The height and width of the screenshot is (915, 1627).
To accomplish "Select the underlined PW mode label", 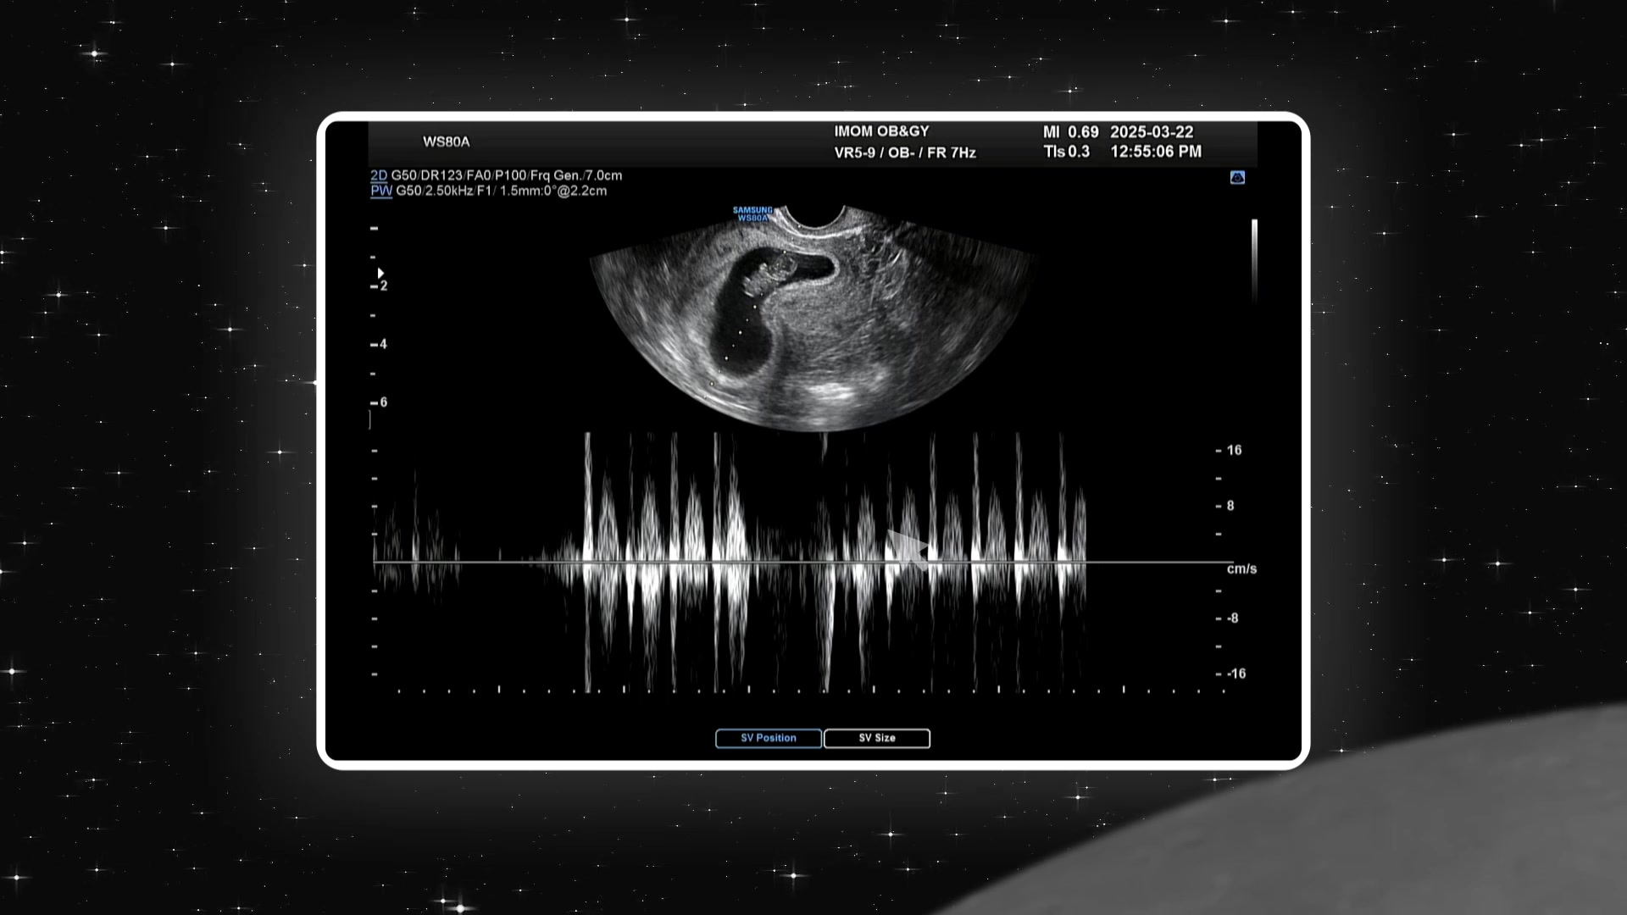I will tap(381, 191).
